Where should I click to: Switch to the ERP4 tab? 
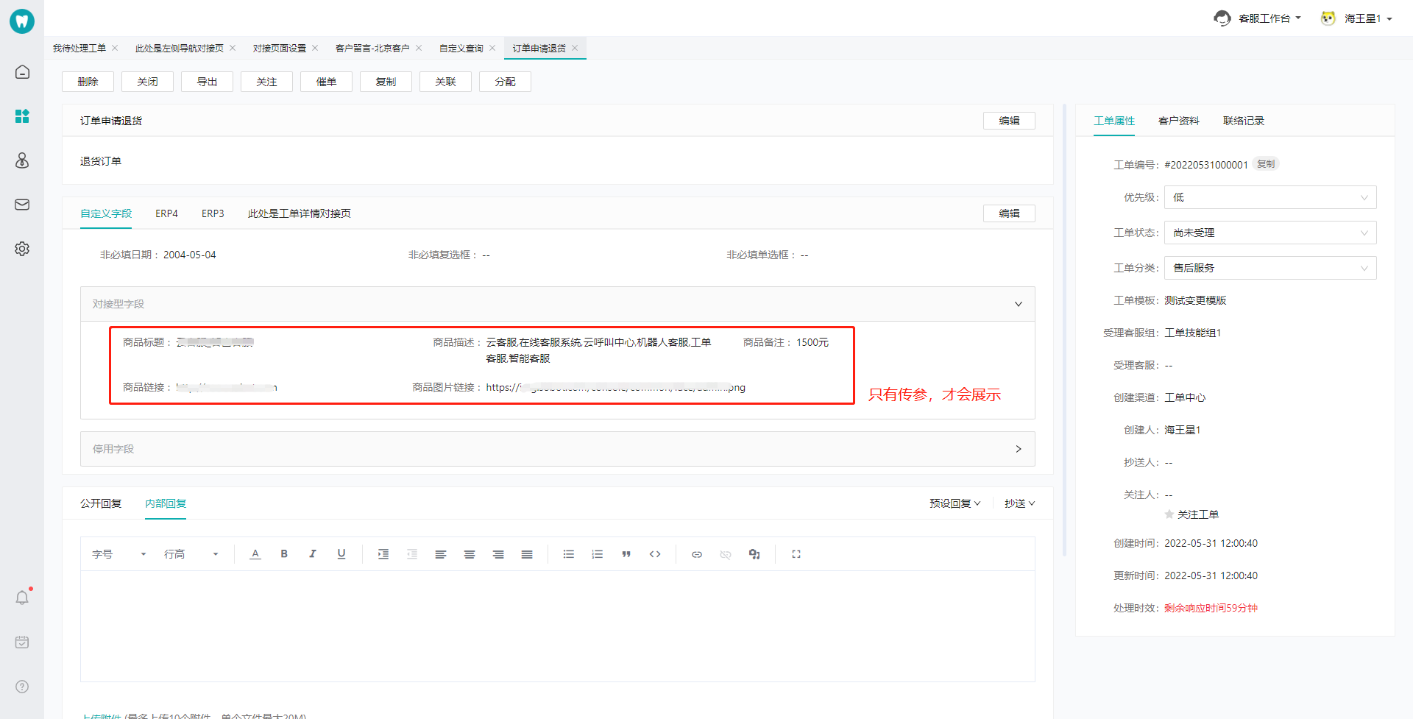coord(166,213)
